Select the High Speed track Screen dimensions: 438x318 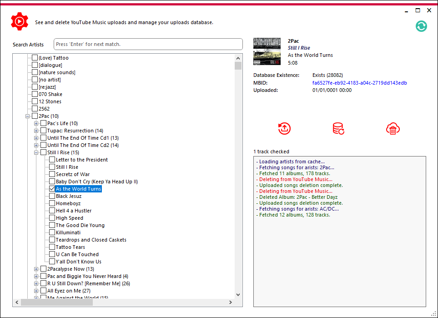pyautogui.click(x=69, y=217)
